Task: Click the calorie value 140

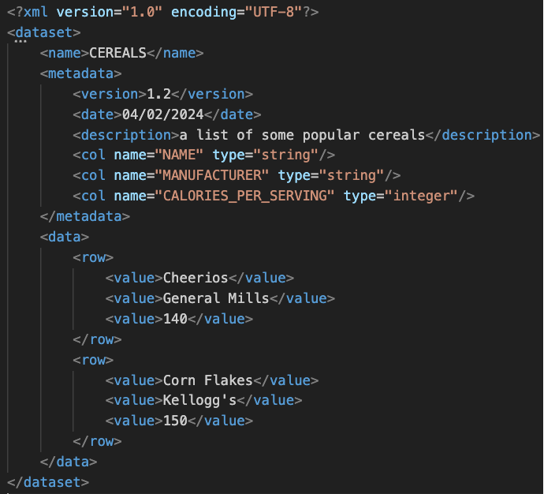Action: click(x=175, y=319)
